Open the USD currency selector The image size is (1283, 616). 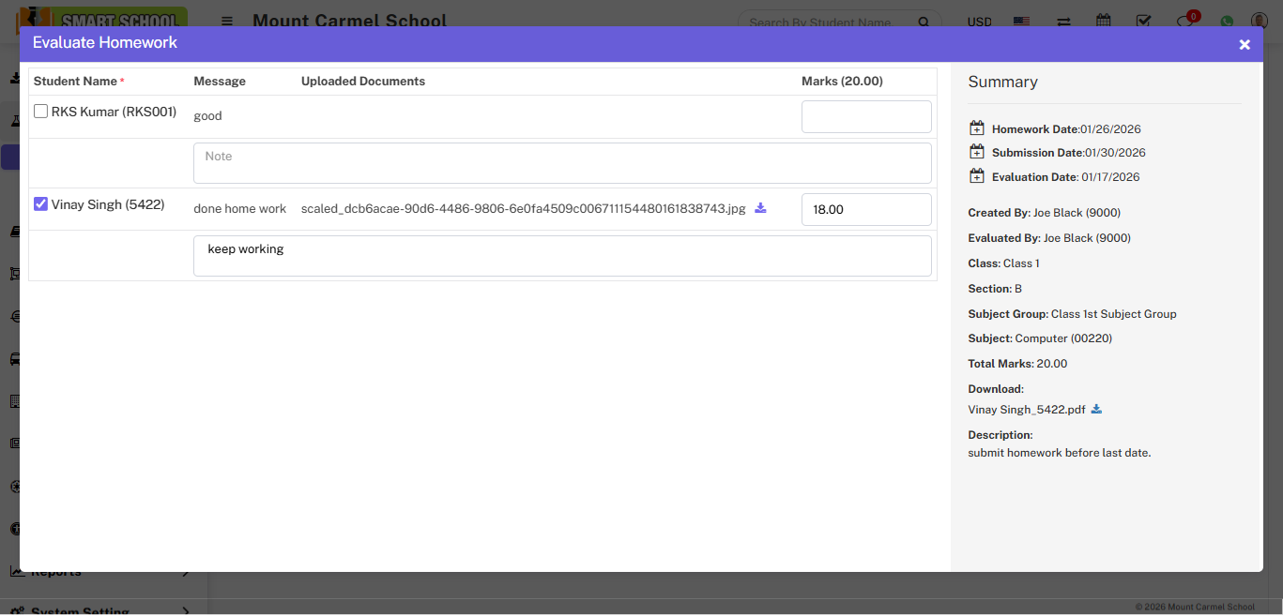pyautogui.click(x=979, y=22)
